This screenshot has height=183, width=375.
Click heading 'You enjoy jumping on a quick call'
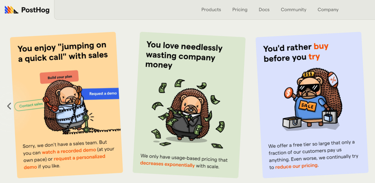[x=63, y=52]
